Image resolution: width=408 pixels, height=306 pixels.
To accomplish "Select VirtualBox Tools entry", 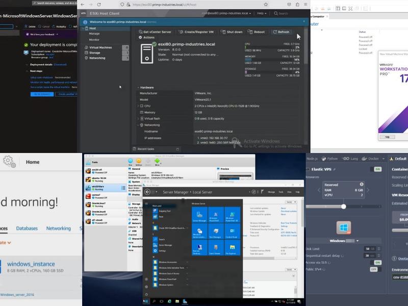I will (106, 162).
